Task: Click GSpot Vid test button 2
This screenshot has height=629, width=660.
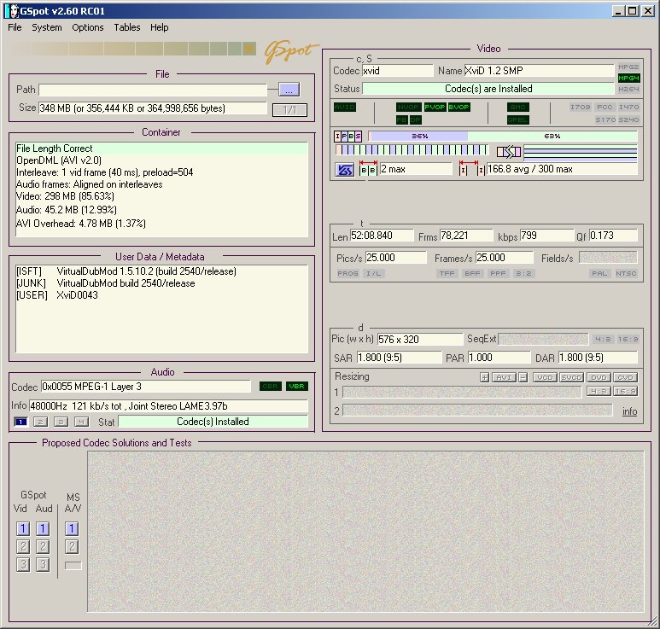Action: point(23,546)
